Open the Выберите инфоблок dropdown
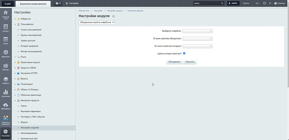Image resolution: width=289 pixels, height=140 pixels. click(x=198, y=31)
